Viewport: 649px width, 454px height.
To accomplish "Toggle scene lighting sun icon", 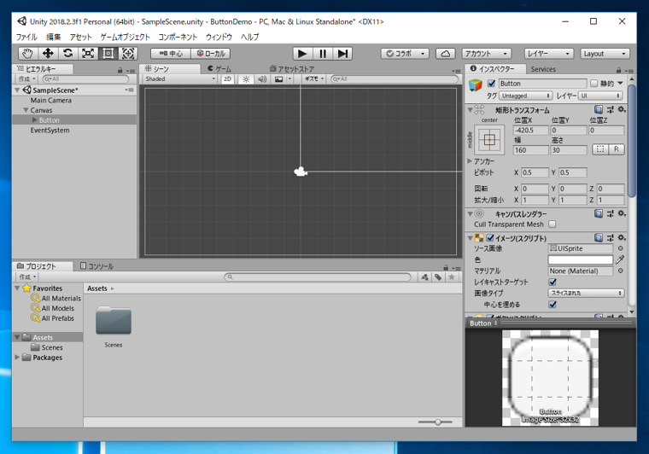I will [x=246, y=79].
